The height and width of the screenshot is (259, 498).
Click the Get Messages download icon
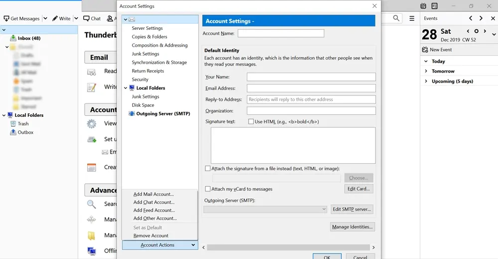click(6, 18)
